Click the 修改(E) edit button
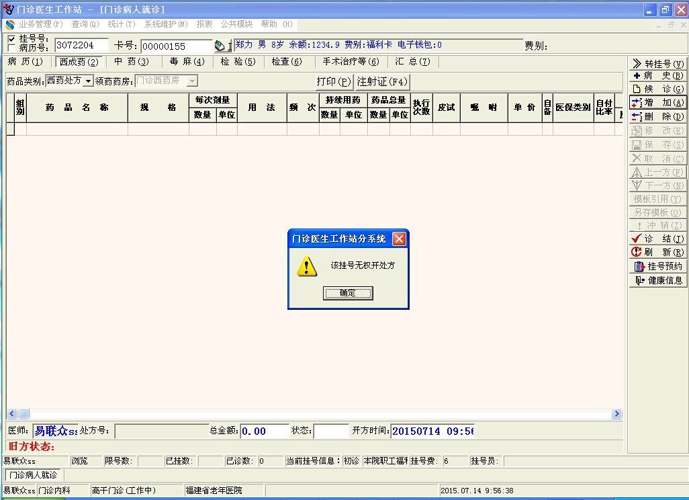 (x=658, y=130)
